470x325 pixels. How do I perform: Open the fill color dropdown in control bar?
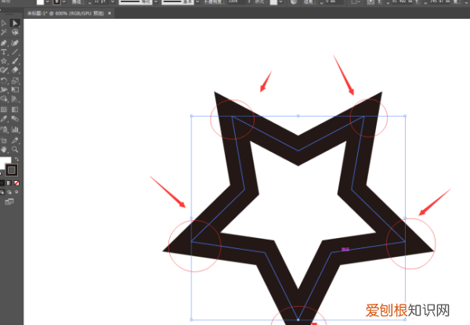coord(49,2)
